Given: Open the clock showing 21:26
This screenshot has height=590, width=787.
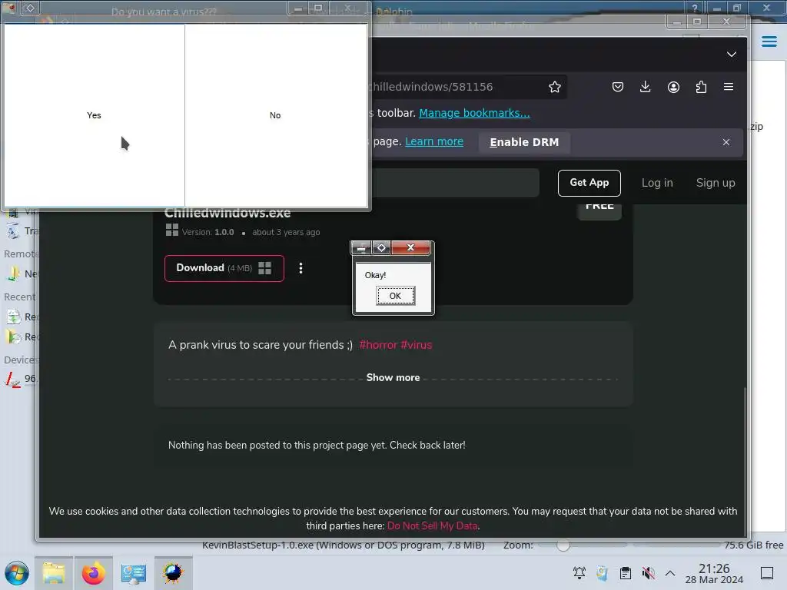Looking at the screenshot, I should [x=714, y=573].
